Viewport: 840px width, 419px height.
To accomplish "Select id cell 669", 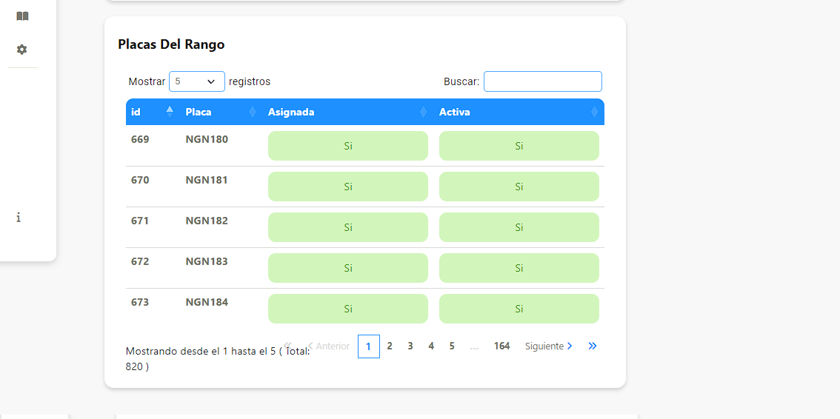I will tap(140, 139).
